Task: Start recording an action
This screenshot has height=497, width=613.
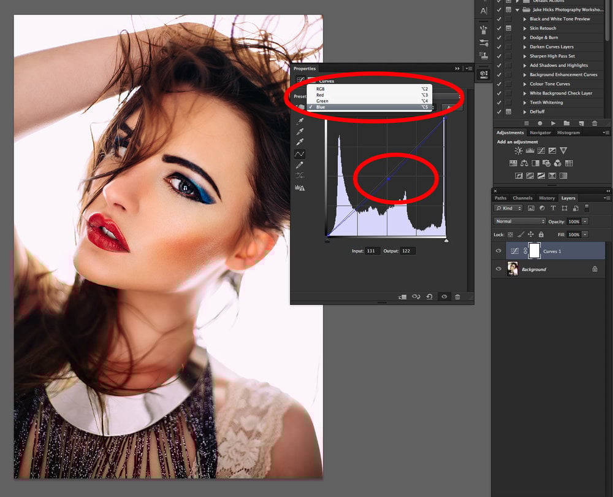Action: [x=540, y=123]
